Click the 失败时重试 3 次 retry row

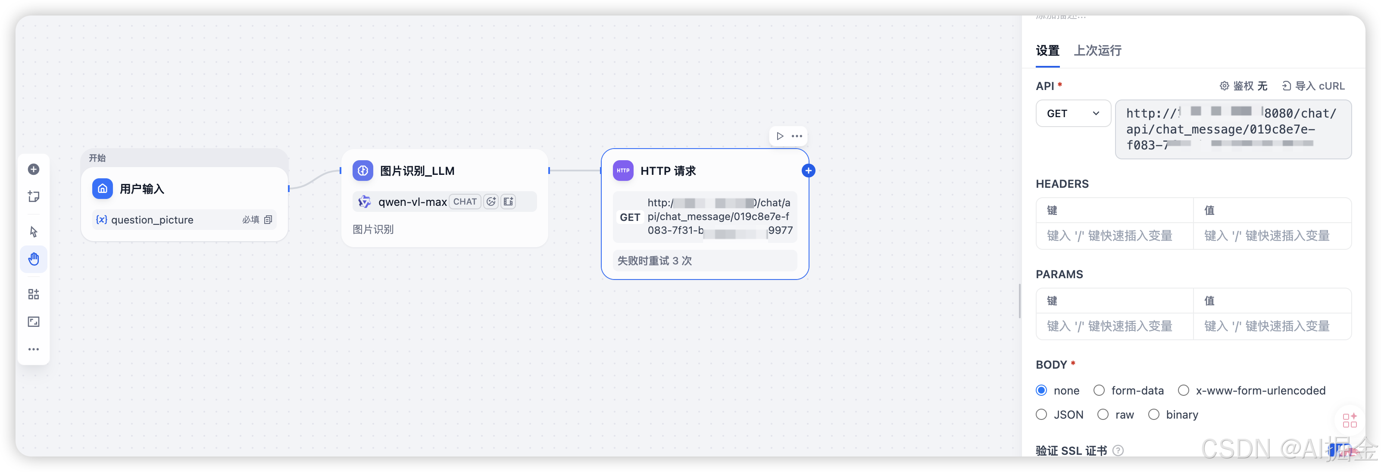pyautogui.click(x=705, y=261)
